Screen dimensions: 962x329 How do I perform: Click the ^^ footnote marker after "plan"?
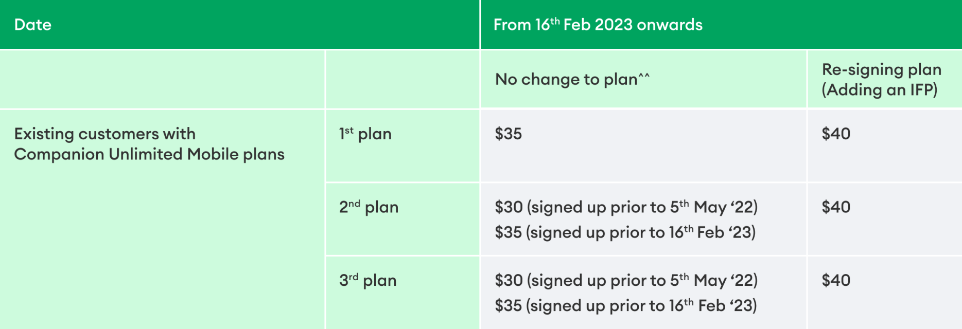644,77
